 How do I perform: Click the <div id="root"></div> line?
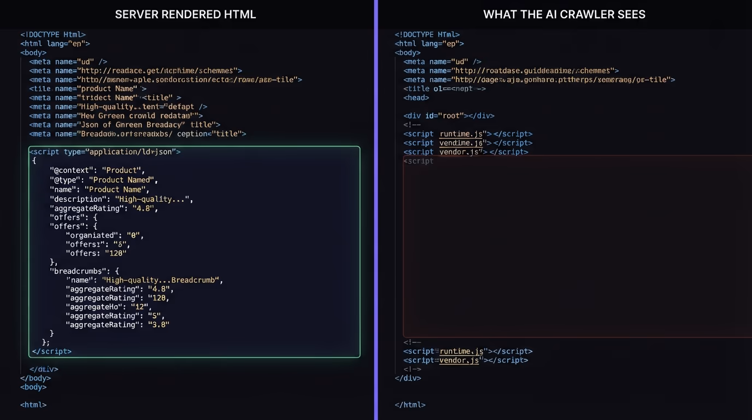(x=449, y=115)
